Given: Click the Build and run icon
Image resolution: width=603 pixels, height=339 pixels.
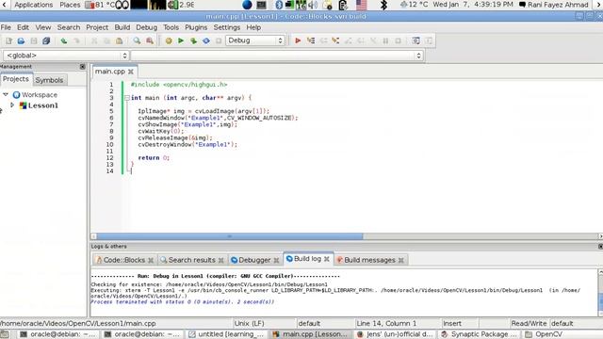Looking at the screenshot, I should click(x=193, y=40).
